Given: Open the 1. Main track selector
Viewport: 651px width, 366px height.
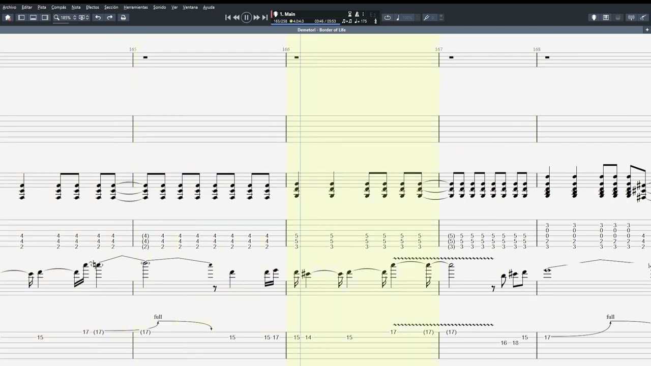Looking at the screenshot, I should (x=287, y=14).
